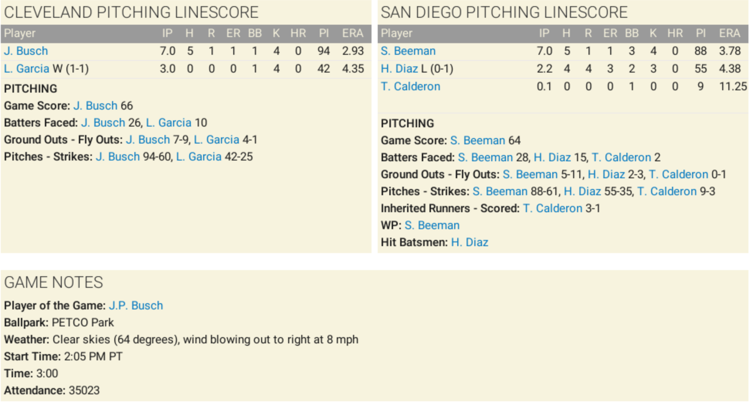Image resolution: width=750 pixels, height=402 pixels.
Task: Open T. Calderon in San Diego linescore table row
Action: 410,86
